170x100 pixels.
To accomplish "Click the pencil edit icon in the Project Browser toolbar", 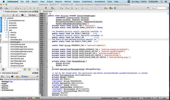I will (13, 15).
